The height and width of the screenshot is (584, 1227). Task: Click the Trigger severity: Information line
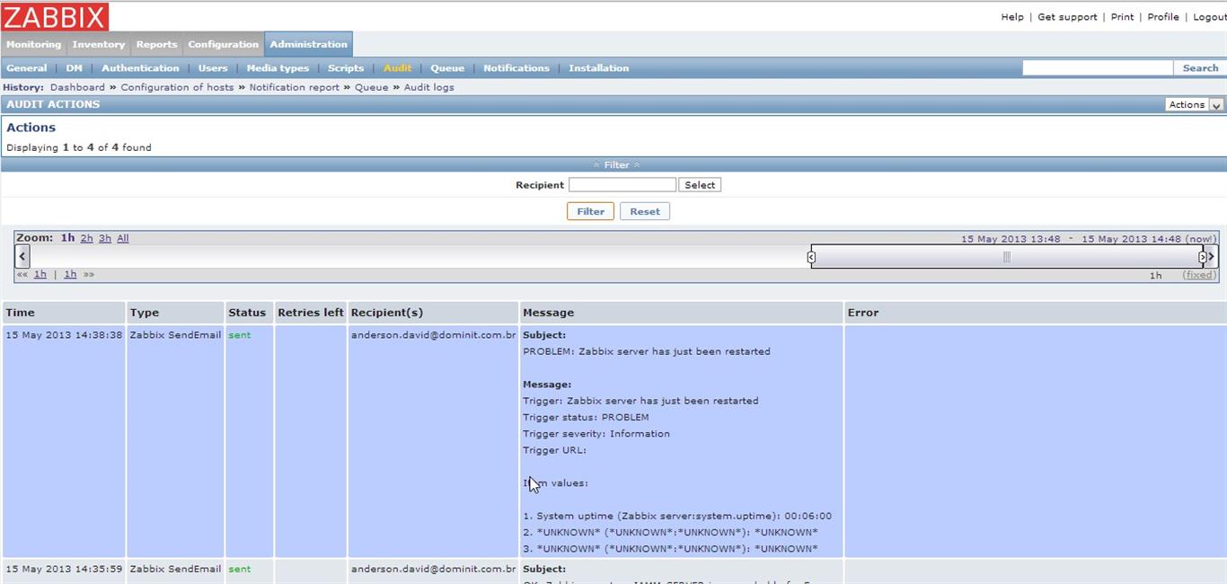click(596, 434)
